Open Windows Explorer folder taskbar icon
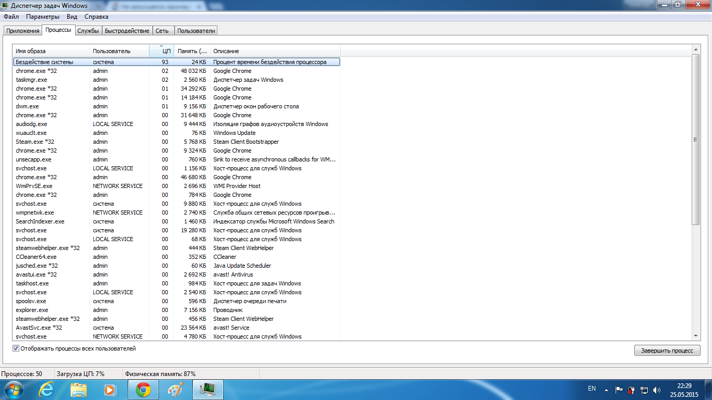The width and height of the screenshot is (712, 400). (x=79, y=390)
